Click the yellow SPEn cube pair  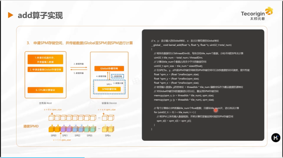coord(108,129)
